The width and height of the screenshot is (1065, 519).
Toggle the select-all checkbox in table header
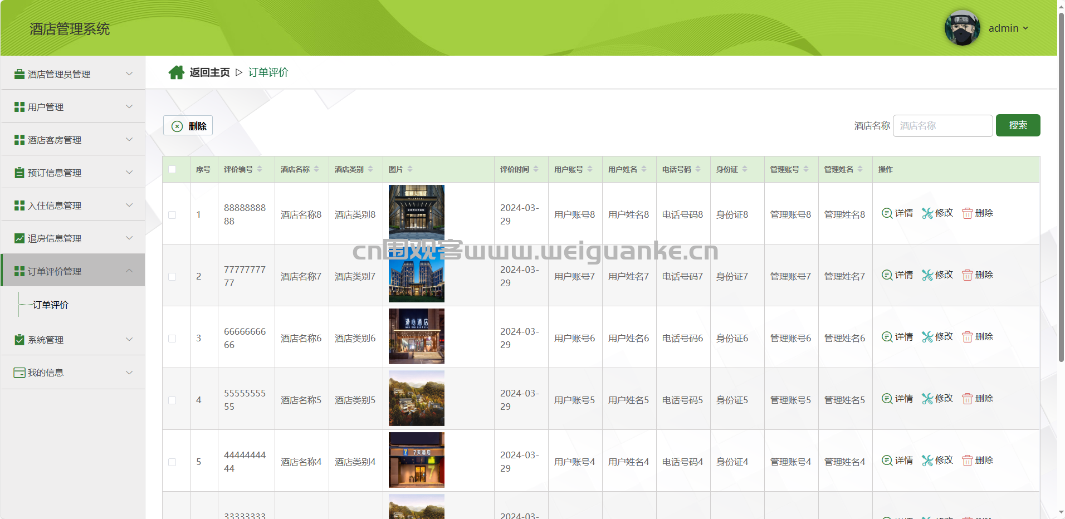[x=172, y=169]
